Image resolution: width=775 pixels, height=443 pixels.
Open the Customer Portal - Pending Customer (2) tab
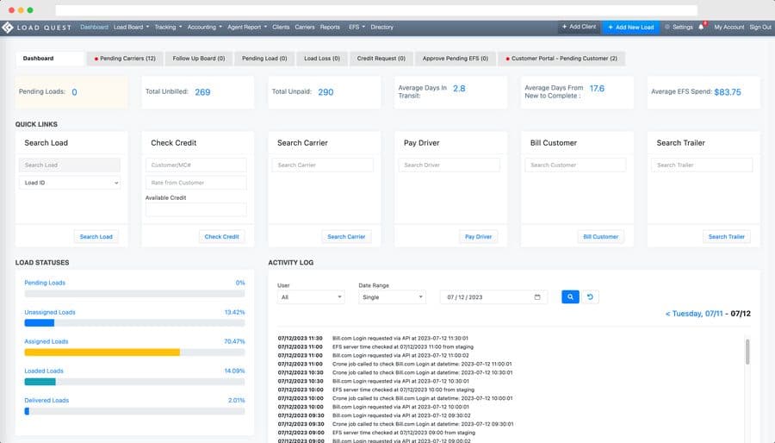[561, 59]
